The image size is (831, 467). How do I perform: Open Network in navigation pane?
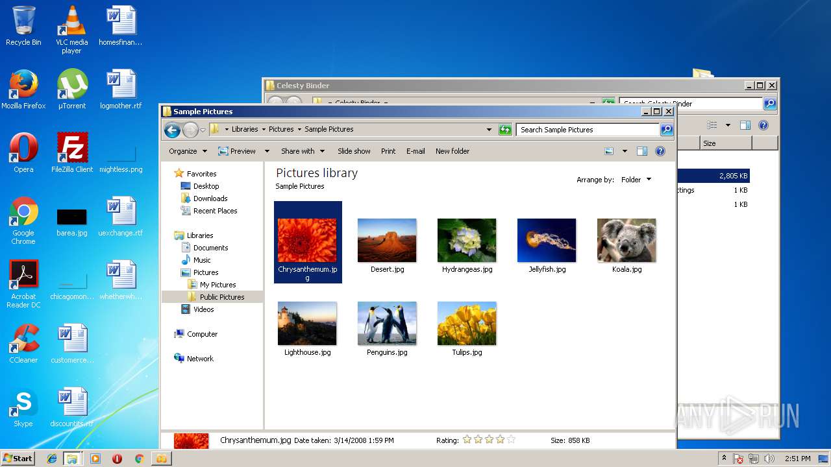coord(200,359)
